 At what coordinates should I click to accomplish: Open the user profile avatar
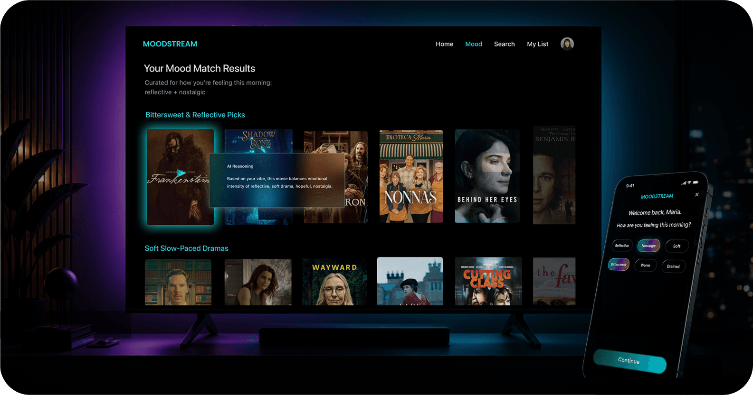567,44
